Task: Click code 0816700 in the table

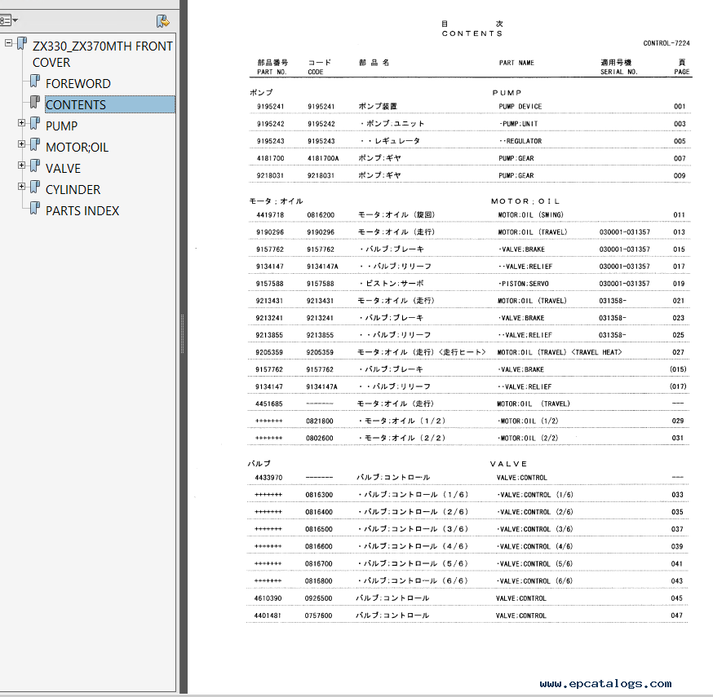Action: coord(318,564)
